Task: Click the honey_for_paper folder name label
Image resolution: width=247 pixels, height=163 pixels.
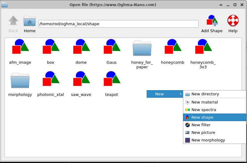Action: [x=142, y=65]
